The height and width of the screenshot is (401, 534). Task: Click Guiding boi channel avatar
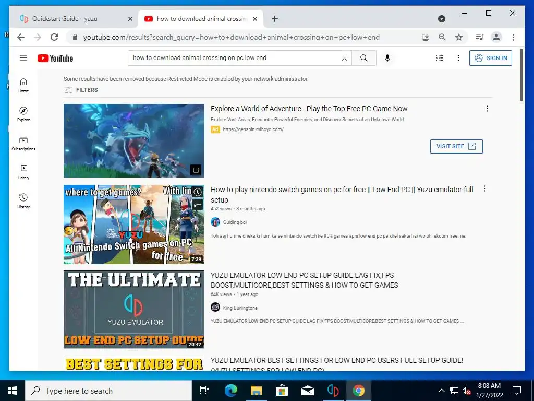[215, 222]
